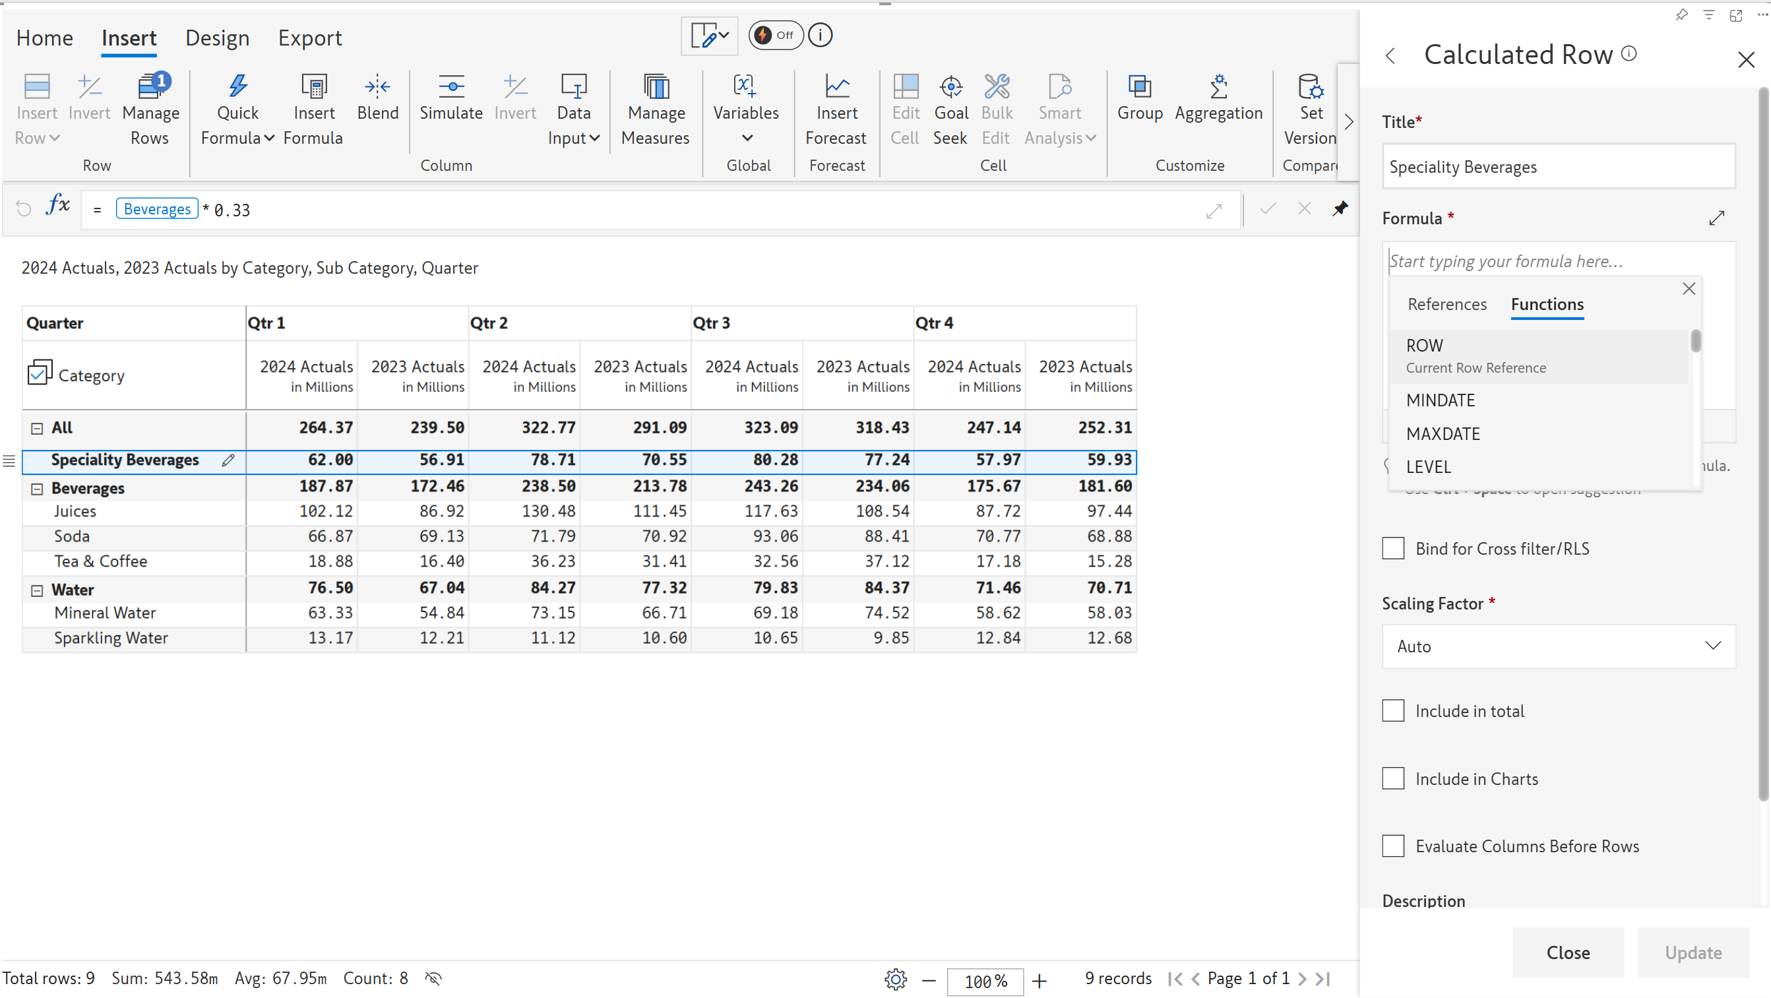The image size is (1771, 998).
Task: Enable Include in total checkbox
Action: pos(1393,710)
